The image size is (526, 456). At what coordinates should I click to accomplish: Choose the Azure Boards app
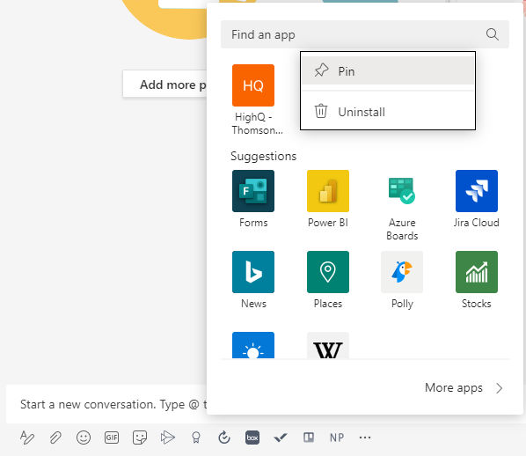pos(402,191)
